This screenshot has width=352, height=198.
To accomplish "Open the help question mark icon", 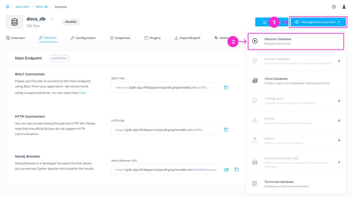I will (334, 7).
